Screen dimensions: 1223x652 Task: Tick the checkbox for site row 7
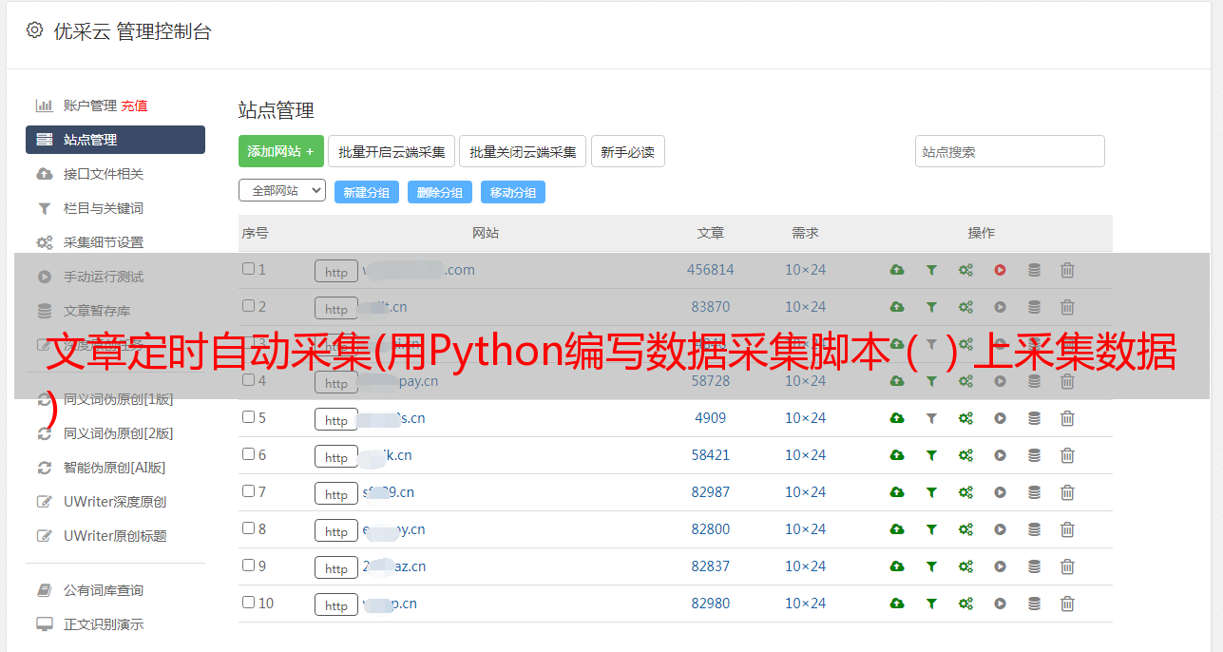[248, 491]
